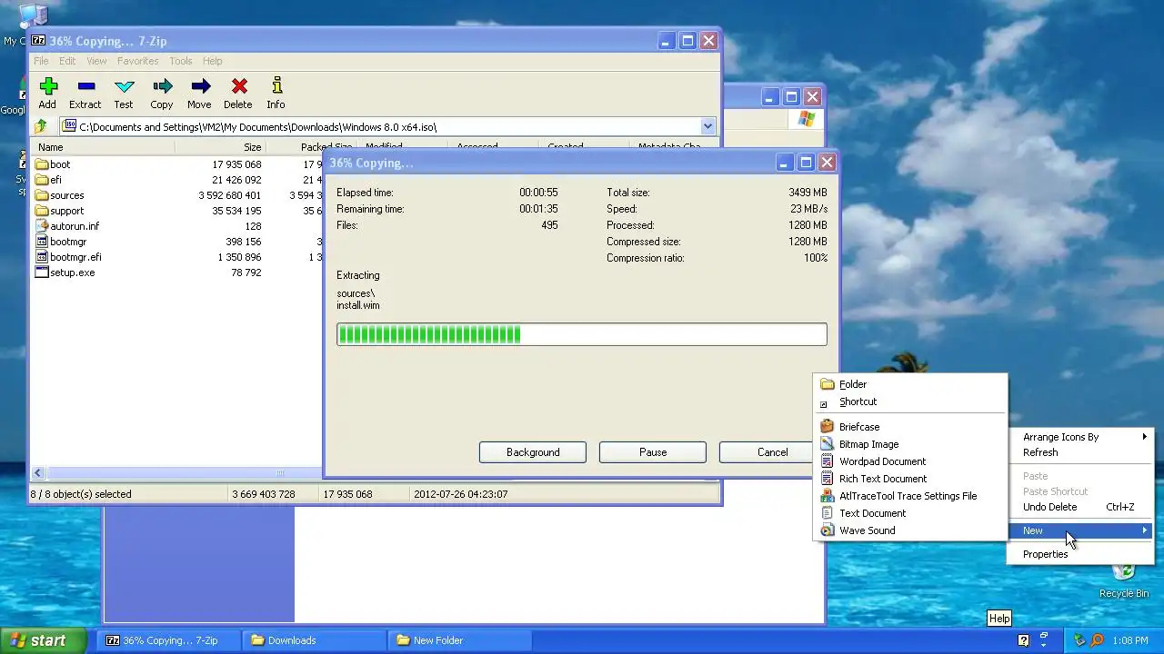
Task: Open the 7-Zip File menu
Action: click(x=41, y=61)
